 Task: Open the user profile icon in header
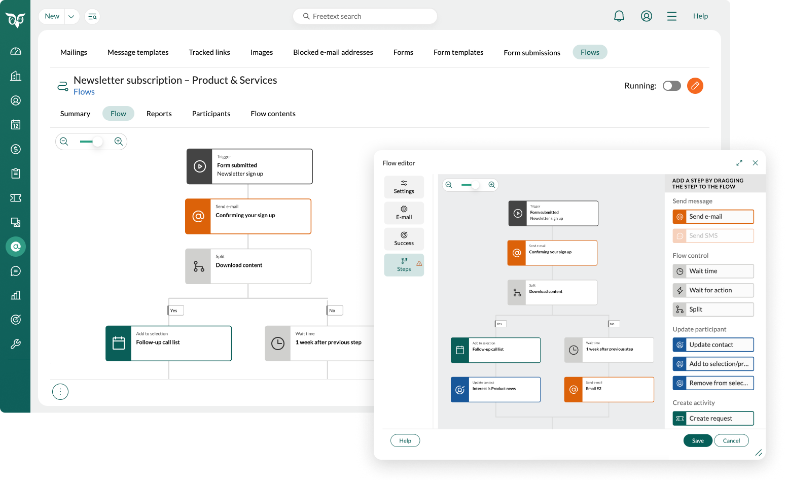[x=646, y=16]
